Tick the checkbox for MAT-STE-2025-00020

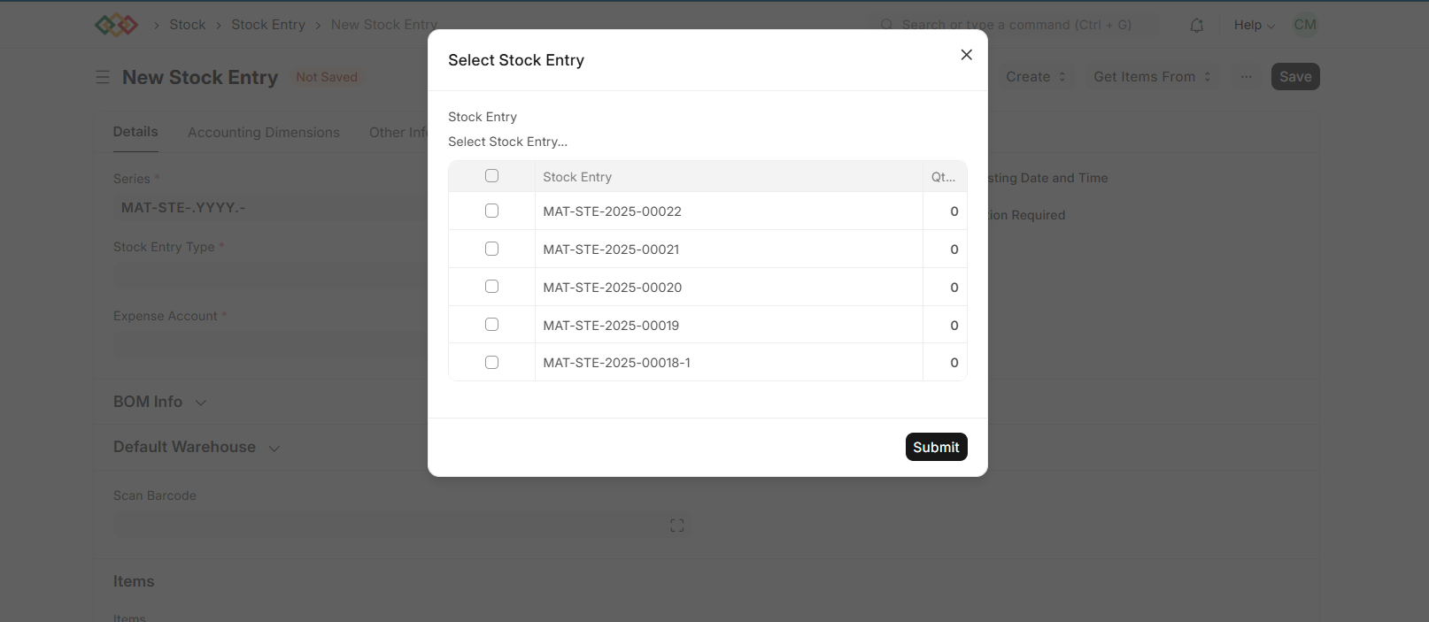click(491, 287)
